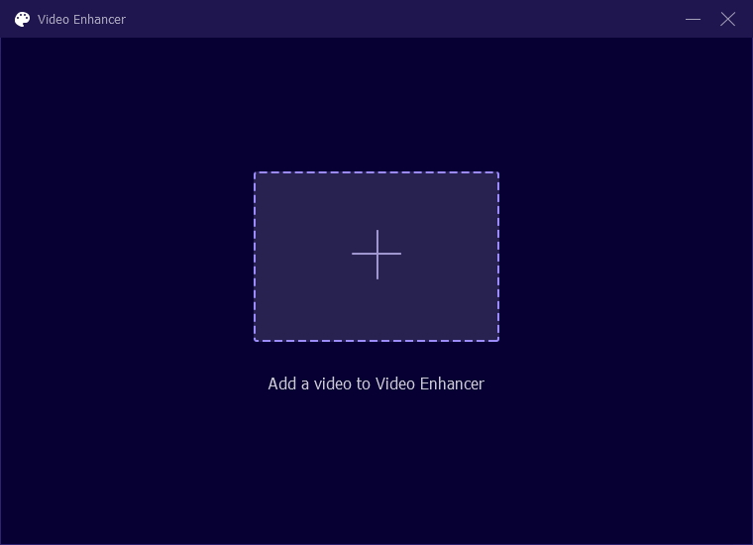Click the Video Enhancer palette logo icon

[22, 19]
